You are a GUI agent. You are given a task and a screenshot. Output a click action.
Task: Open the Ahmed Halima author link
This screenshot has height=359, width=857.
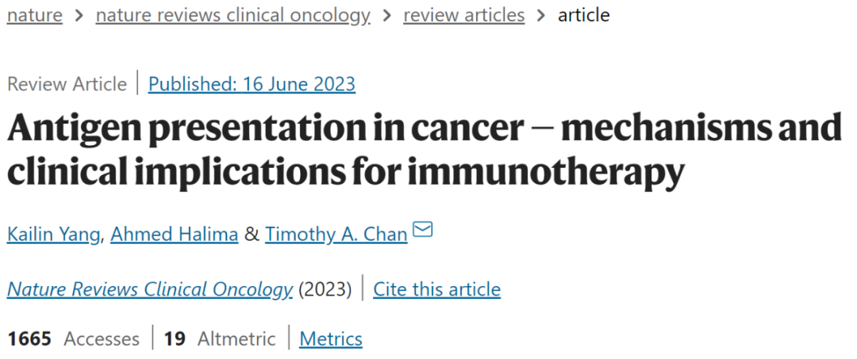click(175, 234)
